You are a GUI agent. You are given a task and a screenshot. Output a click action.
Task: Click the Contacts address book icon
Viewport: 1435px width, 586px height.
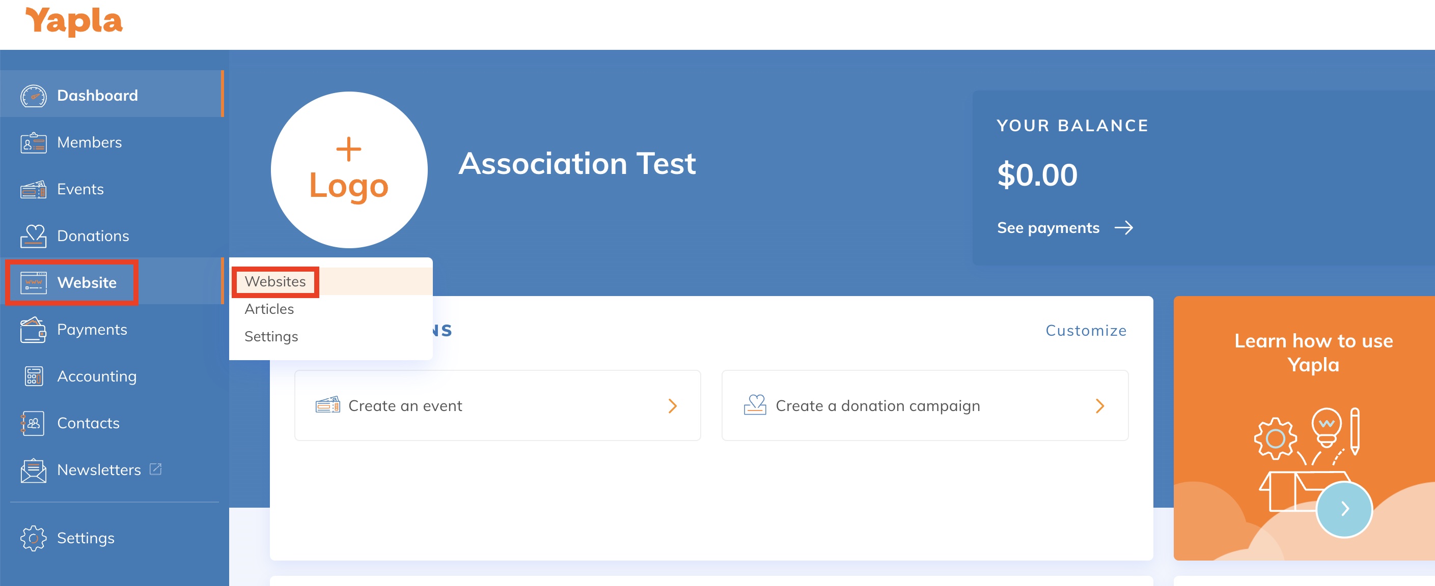[x=34, y=423]
